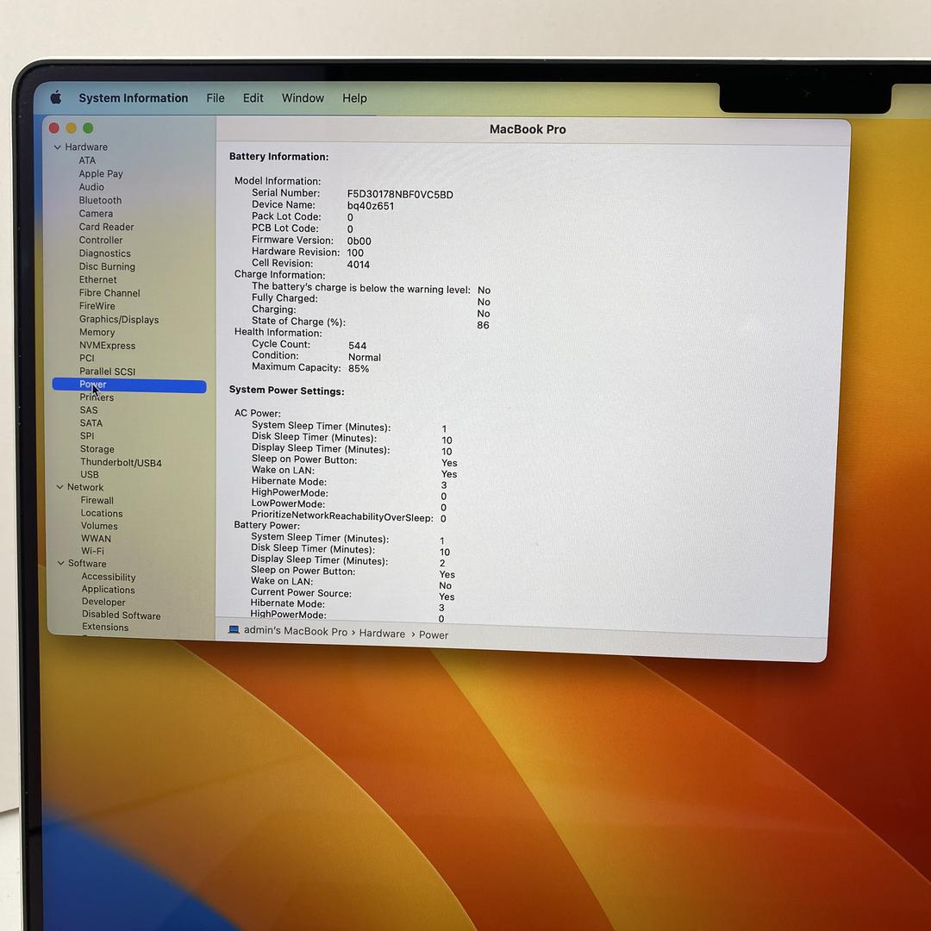Click the Firmware Version value 0b00
Screen dimensions: 931x931
coord(359,241)
